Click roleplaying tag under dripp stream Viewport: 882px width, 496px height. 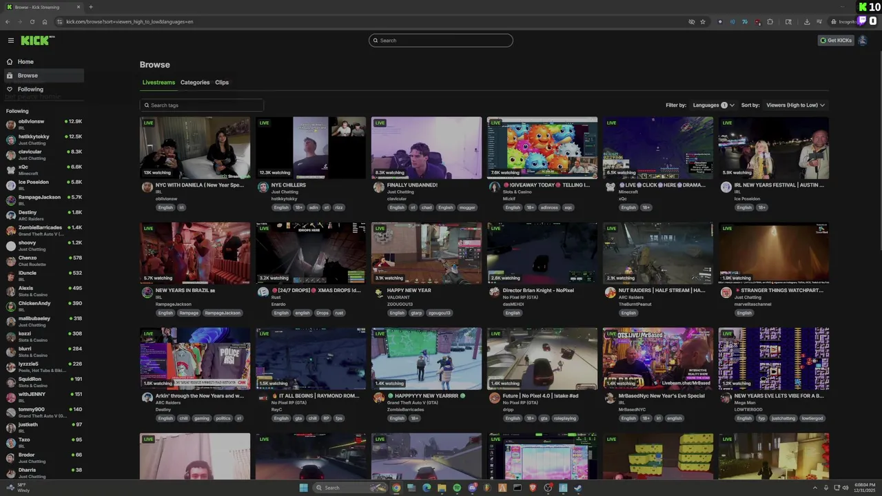[x=565, y=418]
